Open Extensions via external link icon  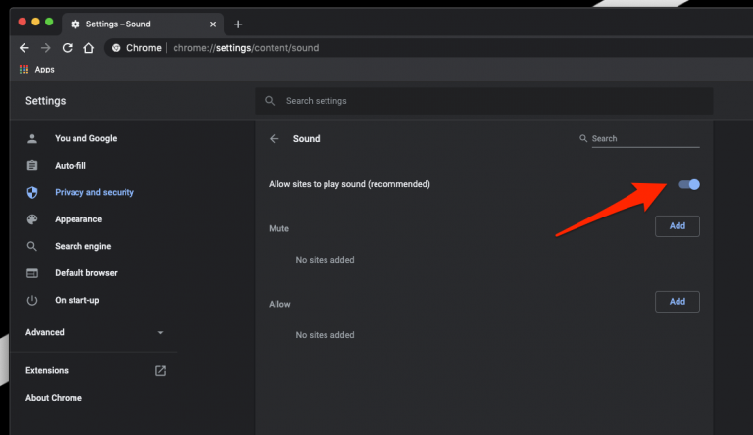(161, 370)
